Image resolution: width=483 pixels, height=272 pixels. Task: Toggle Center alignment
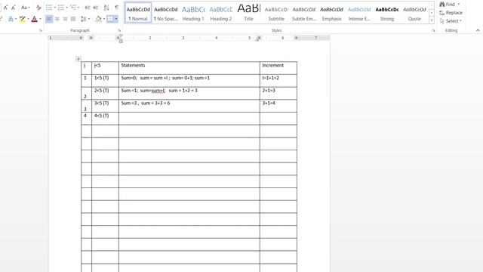tap(57, 19)
